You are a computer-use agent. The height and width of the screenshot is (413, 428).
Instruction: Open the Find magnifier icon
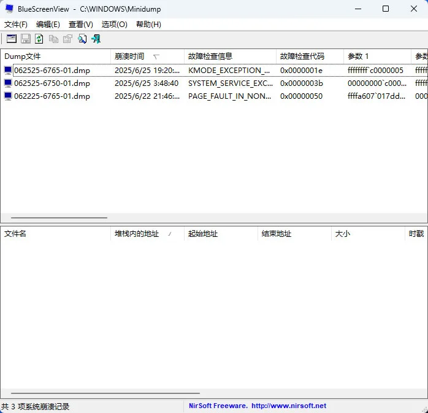pos(82,39)
